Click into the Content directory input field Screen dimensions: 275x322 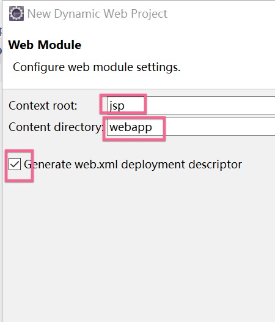pos(191,127)
